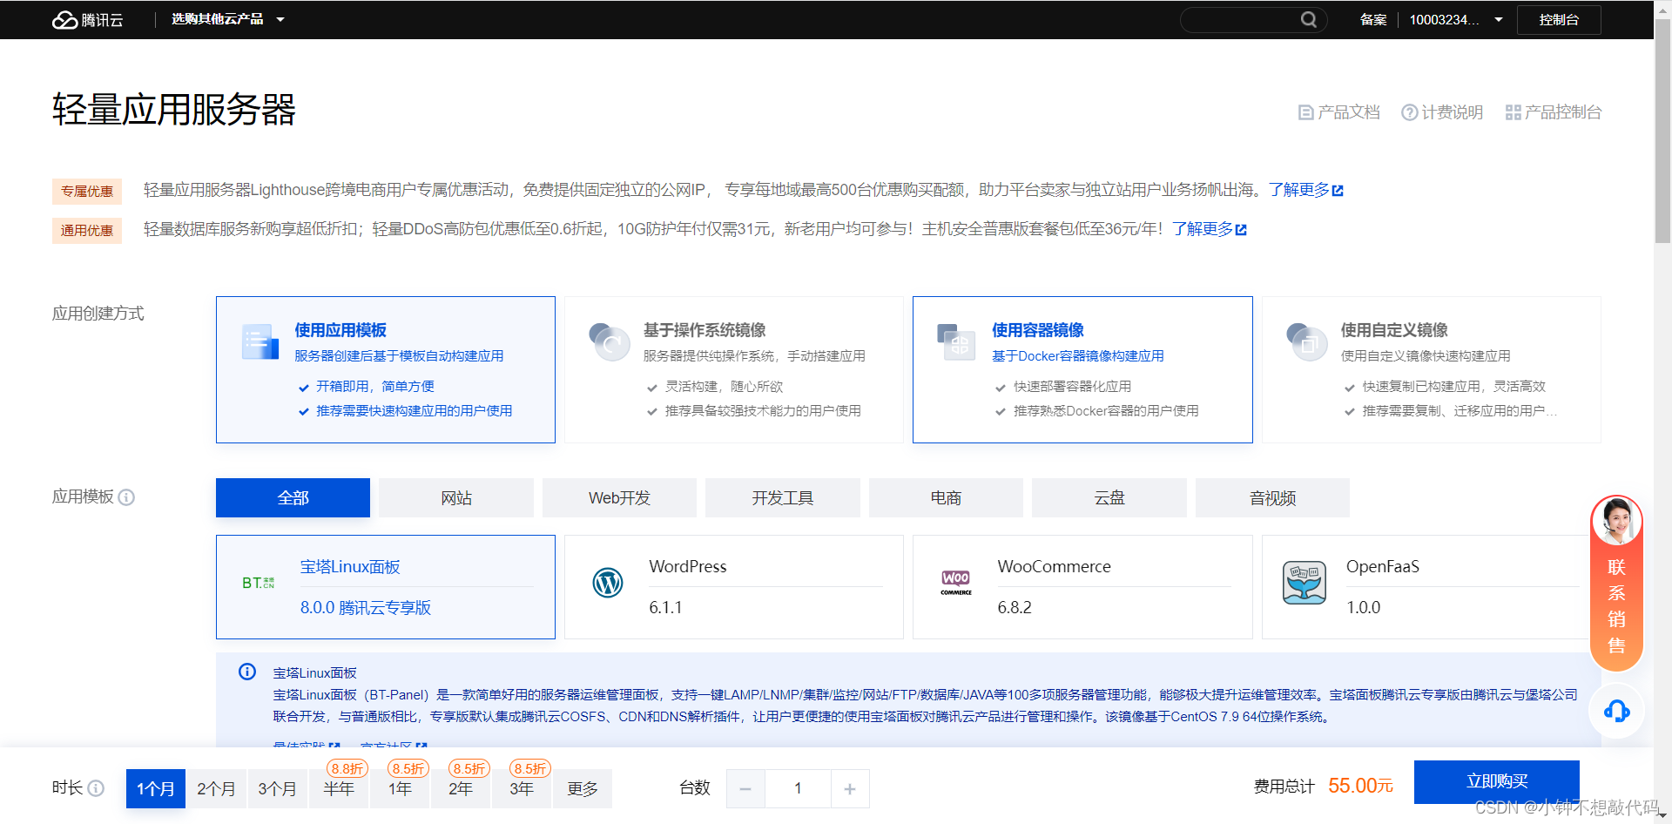Switch to the Web开发 template tab
This screenshot has height=824, width=1672.
point(619,497)
